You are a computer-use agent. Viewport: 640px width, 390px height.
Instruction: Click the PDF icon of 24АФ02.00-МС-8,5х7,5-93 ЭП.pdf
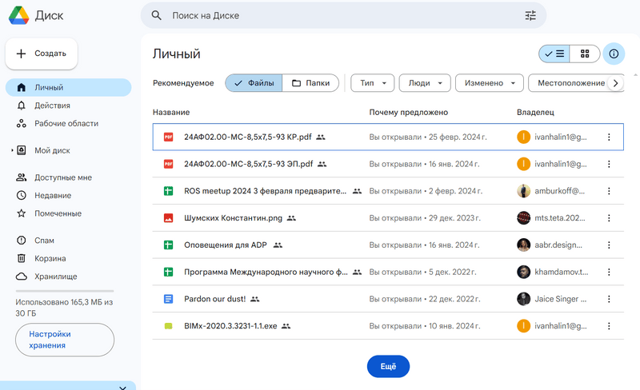click(169, 164)
